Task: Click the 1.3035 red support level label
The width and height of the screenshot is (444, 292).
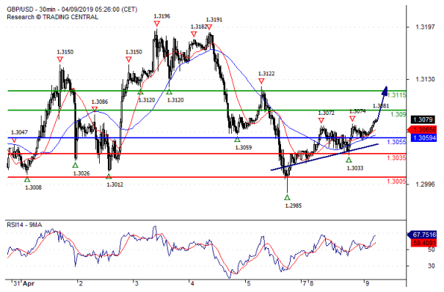Action: point(396,158)
